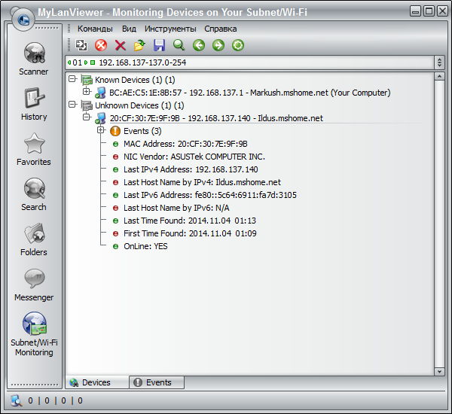Click the blue floppy save icon
Viewport: 452px width, 414px height.
click(159, 46)
